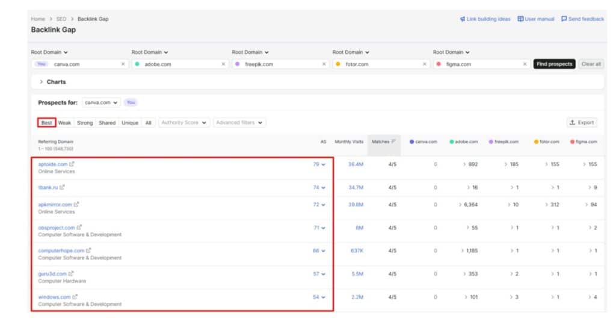Go to Home in the breadcrumb
The width and height of the screenshot is (616, 336).
click(38, 19)
